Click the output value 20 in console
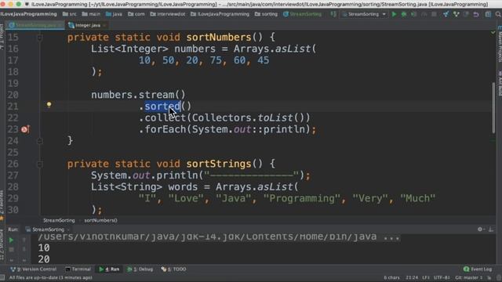This screenshot has width=502, height=282. 44,259
